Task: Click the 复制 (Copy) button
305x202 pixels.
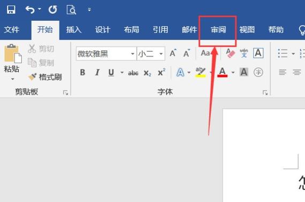Action: pos(41,62)
